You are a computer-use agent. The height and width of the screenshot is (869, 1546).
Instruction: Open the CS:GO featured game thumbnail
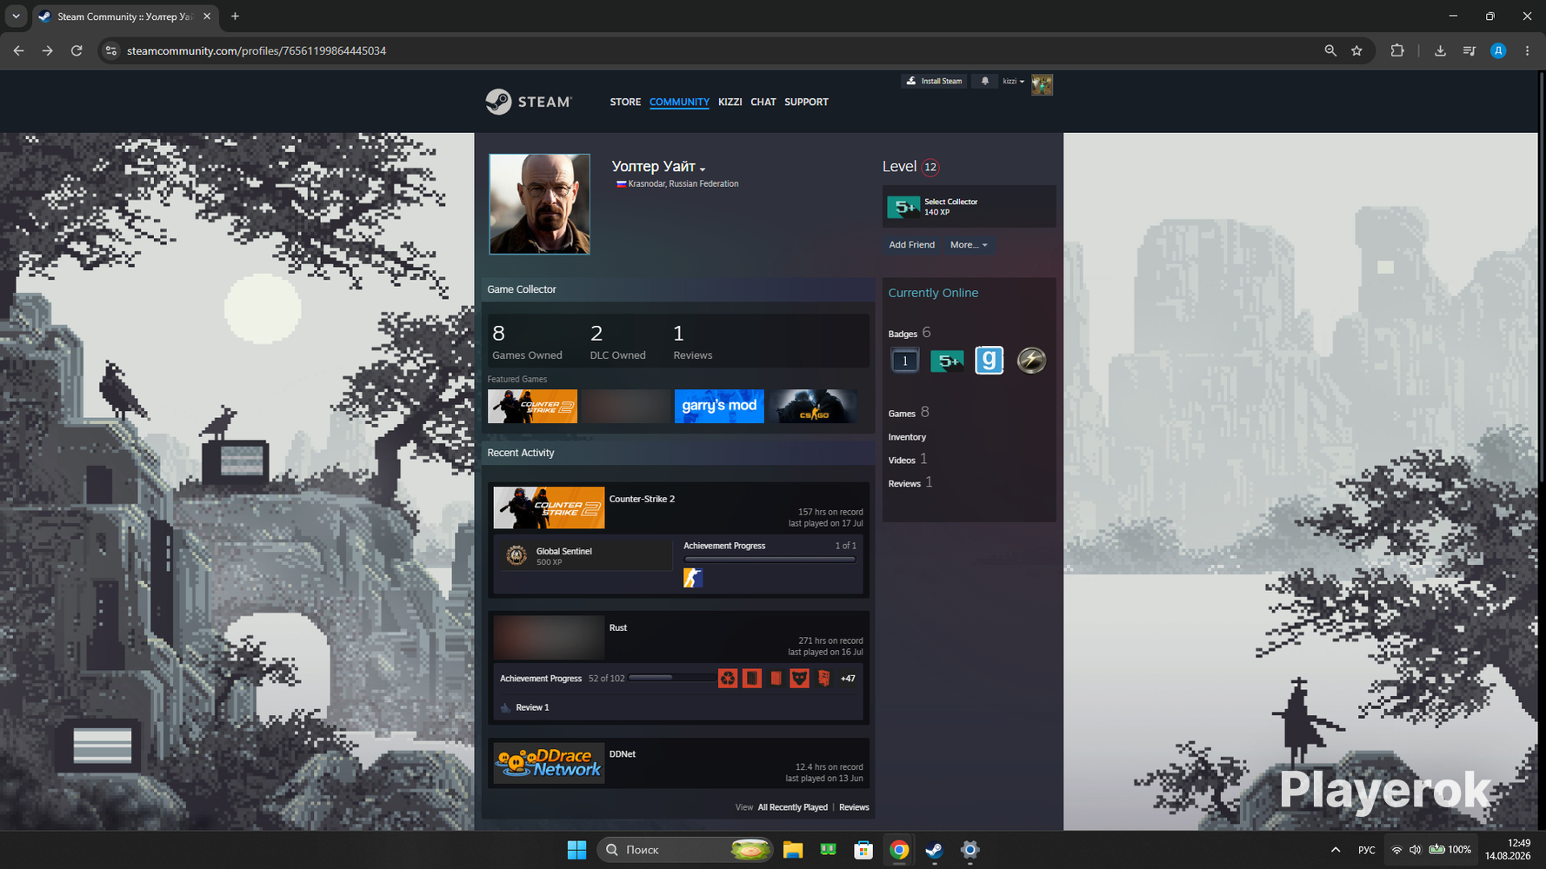[813, 406]
